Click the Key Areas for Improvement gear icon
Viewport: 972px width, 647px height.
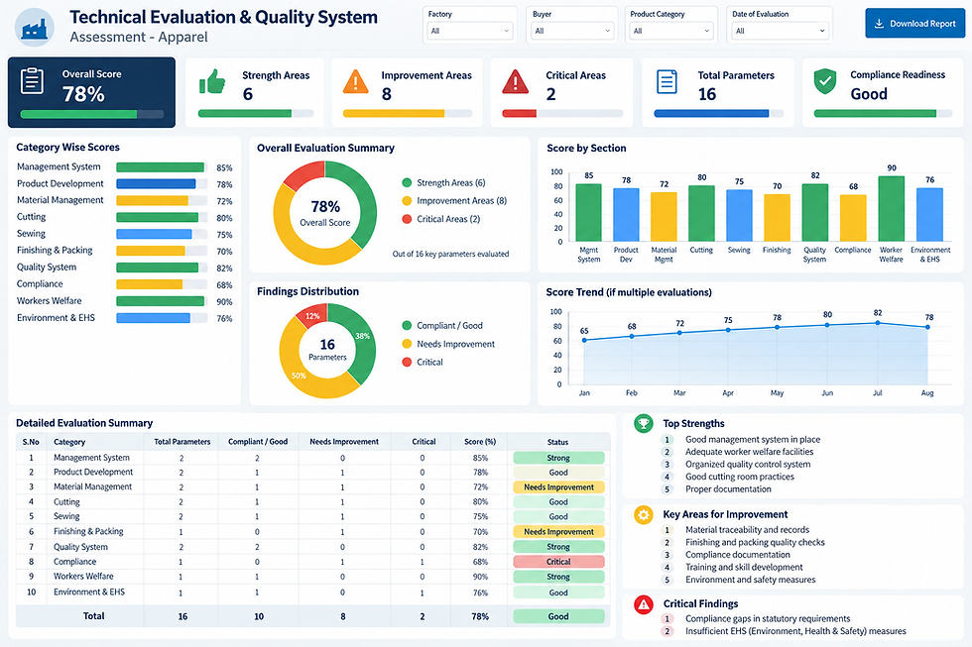pyautogui.click(x=644, y=514)
